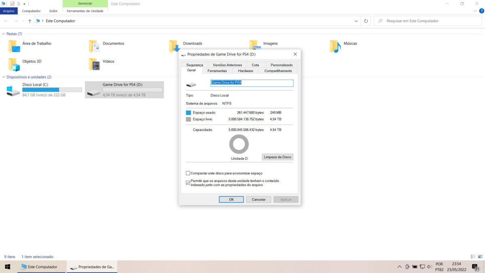This screenshot has width=485, height=273.
Task: Click the battery icon in the tray
Action: pos(414,267)
